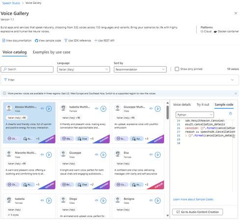The width and height of the screenshot is (240, 220).
Task: Close the Voice Gallery panel
Action: 236,13
